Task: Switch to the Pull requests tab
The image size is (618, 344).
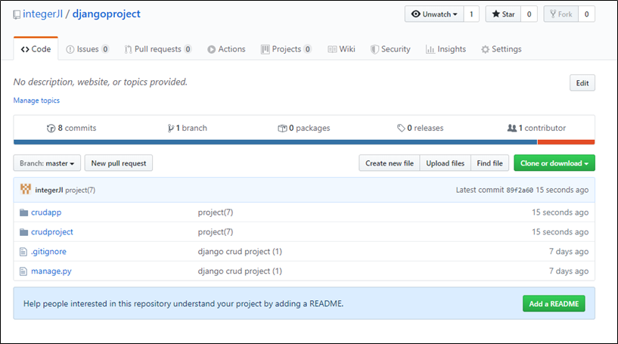Action: point(157,49)
